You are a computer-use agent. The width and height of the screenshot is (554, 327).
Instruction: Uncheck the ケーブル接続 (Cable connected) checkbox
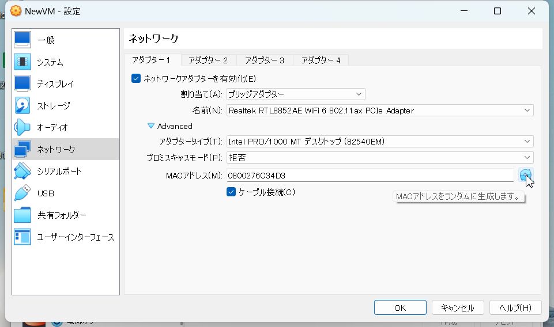(231, 192)
